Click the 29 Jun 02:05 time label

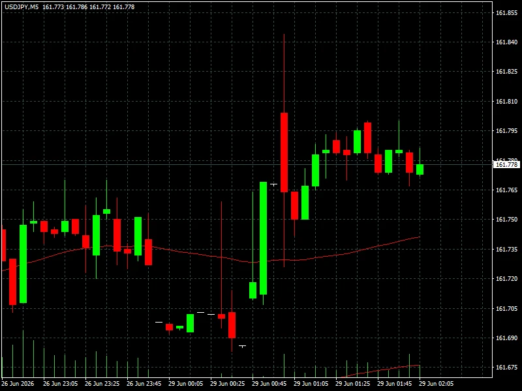(436, 384)
